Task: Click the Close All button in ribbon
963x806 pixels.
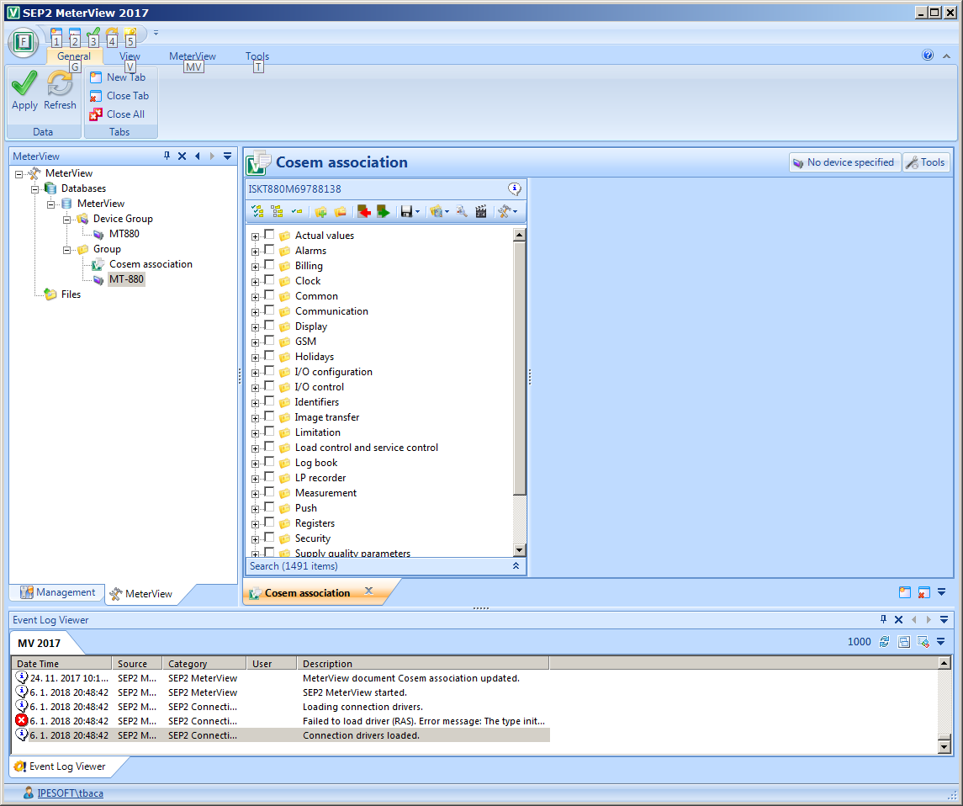Action: 119,114
